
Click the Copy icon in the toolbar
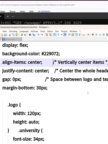14,35
